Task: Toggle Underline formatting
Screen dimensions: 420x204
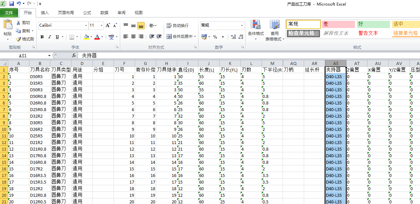Action: pyautogui.click(x=57, y=37)
